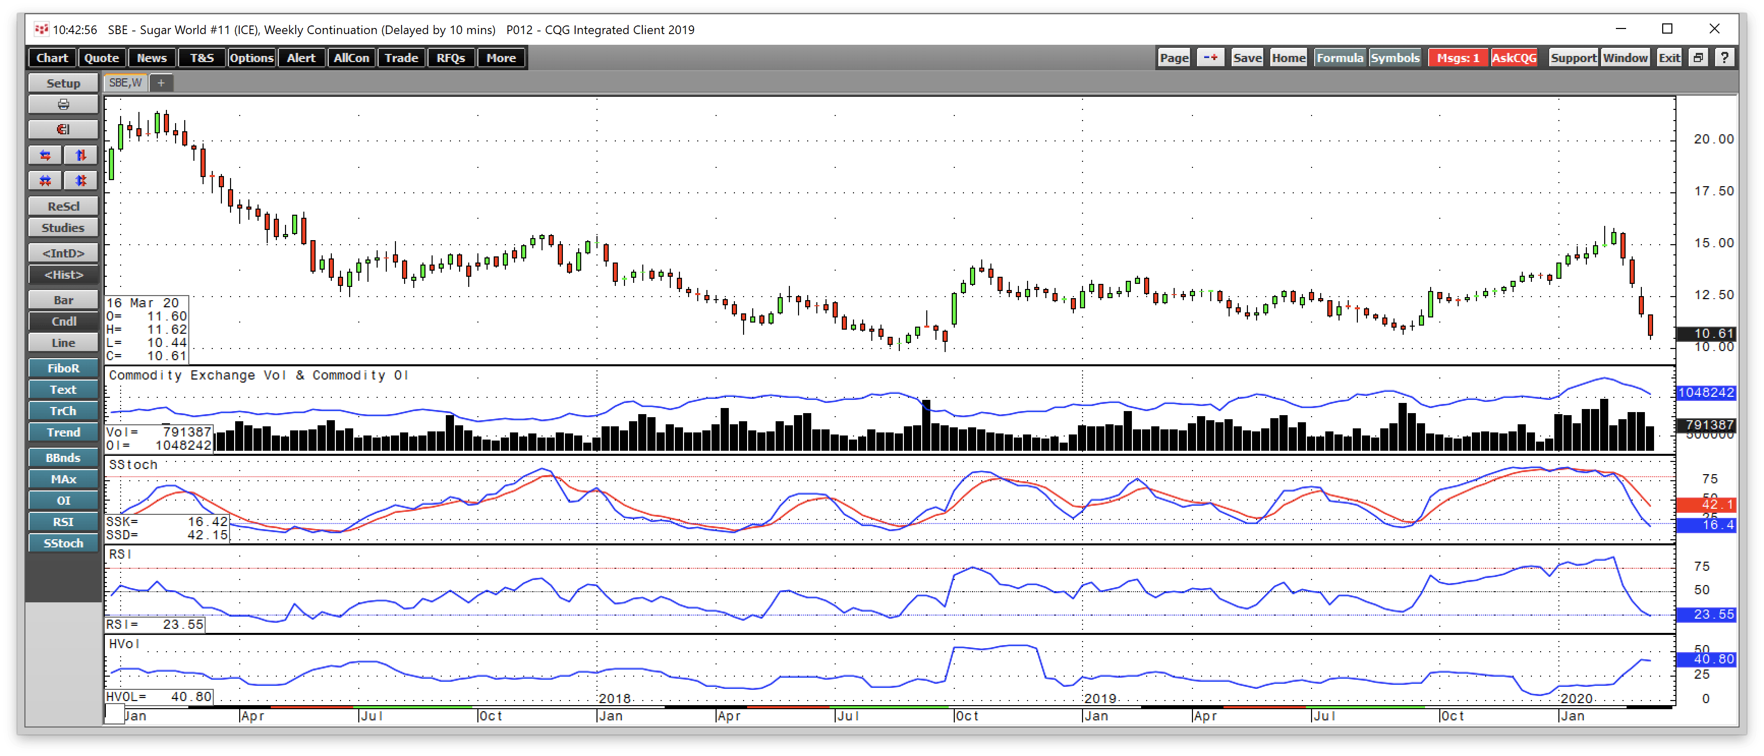Add a new tab with plus button
1764x756 pixels.
(161, 83)
